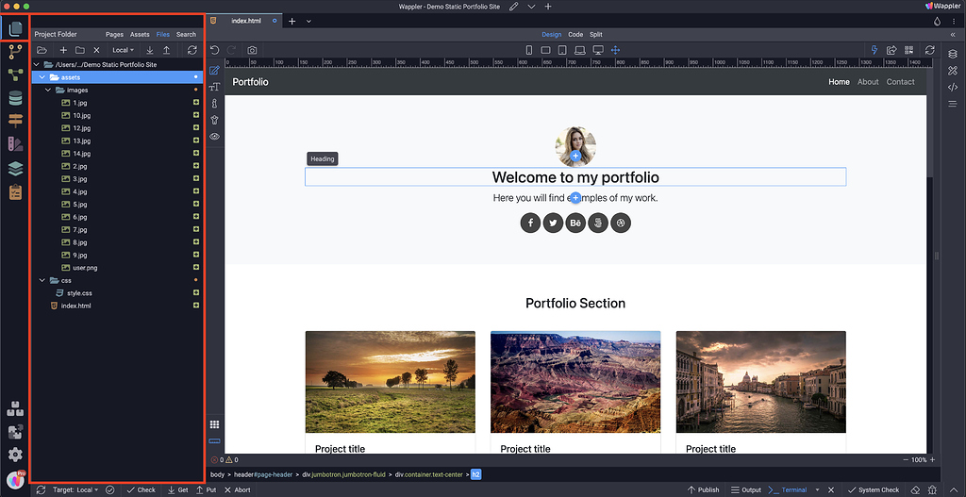Select the index.html document tab

tap(244, 21)
